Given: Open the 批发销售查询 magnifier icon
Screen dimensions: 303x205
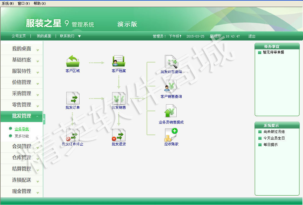Looking at the screenshot, I should tap(171, 62).
